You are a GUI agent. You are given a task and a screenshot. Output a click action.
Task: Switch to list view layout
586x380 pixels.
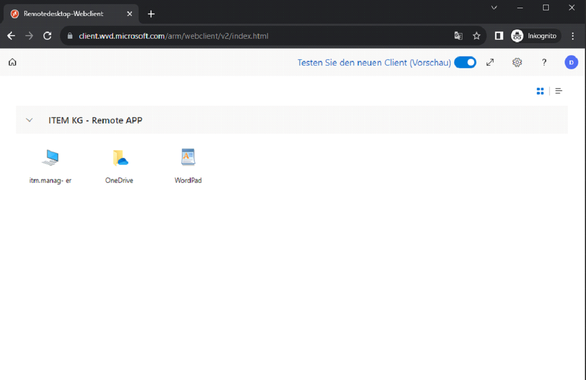pos(559,91)
